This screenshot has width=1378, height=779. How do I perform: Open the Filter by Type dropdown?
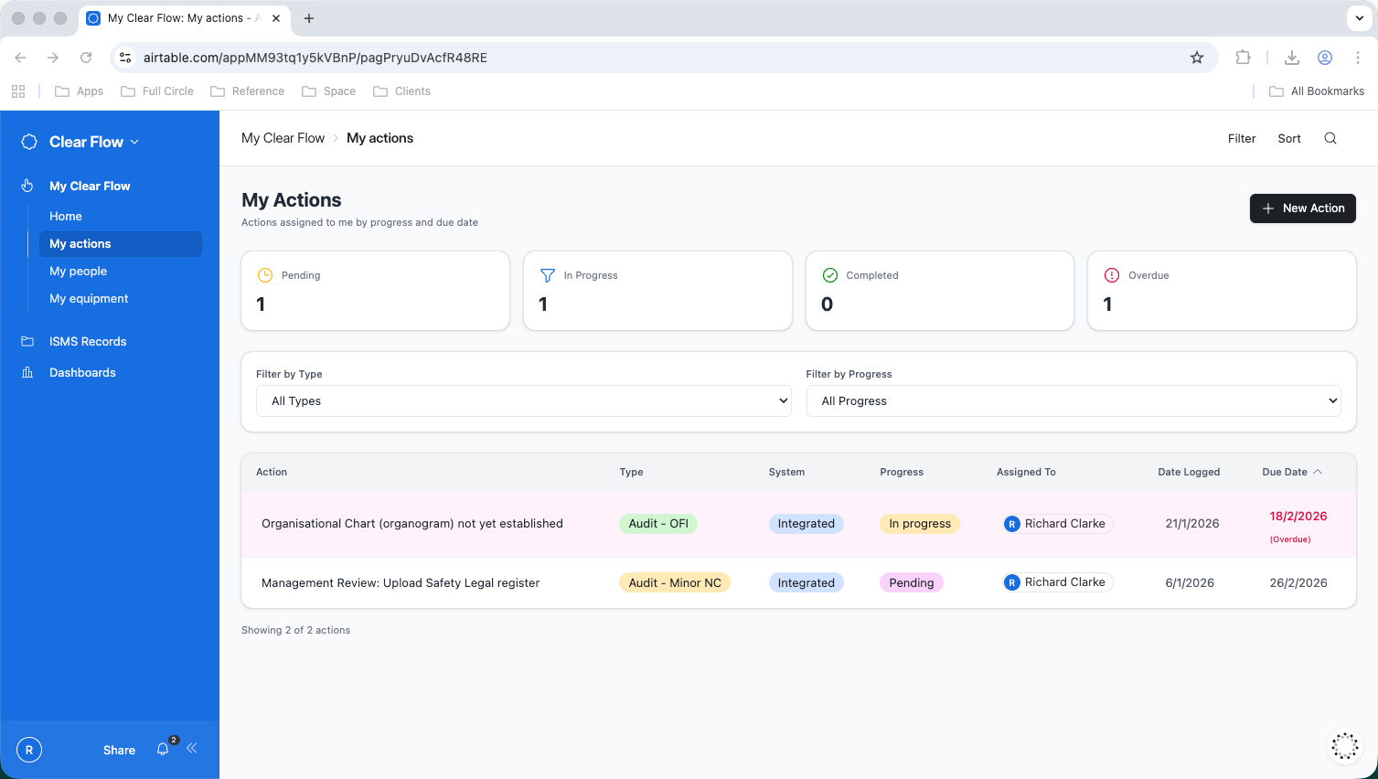[523, 401]
